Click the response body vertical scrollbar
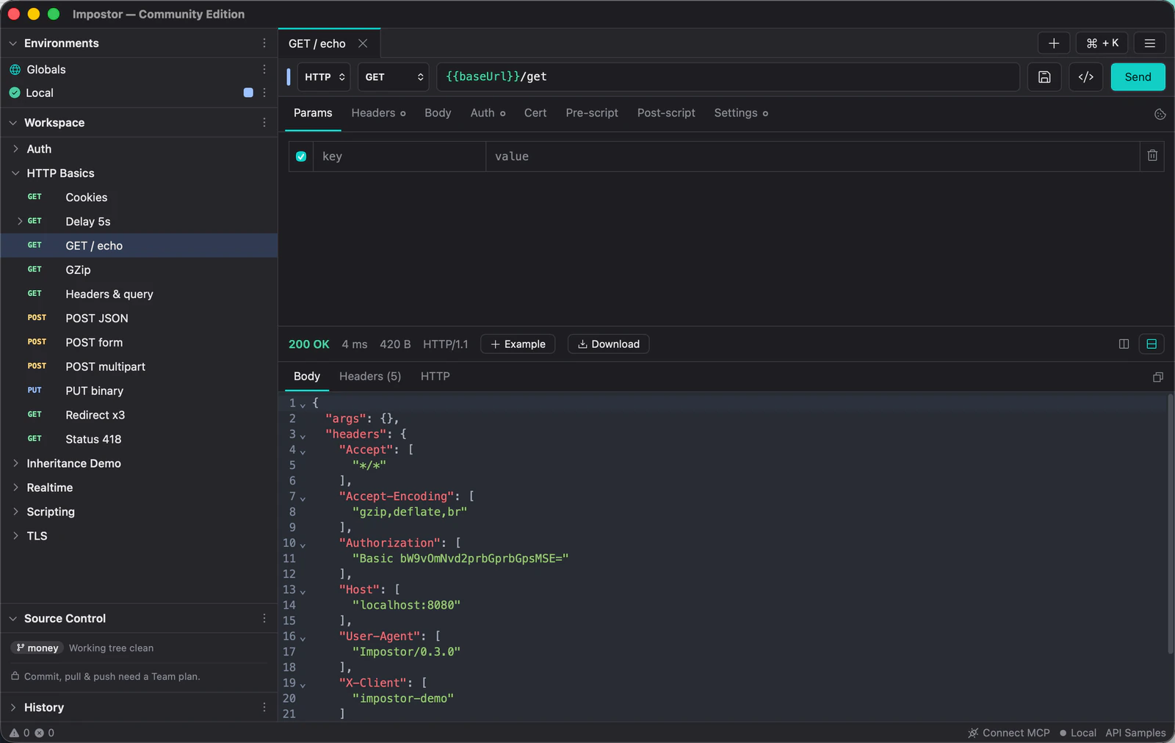Screen dimensions: 1175x743 click(x=1170, y=524)
